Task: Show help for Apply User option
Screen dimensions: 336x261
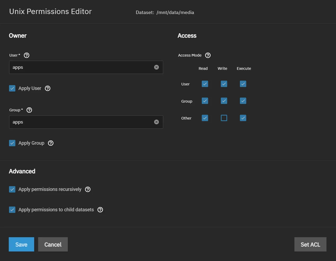Action: (48, 88)
